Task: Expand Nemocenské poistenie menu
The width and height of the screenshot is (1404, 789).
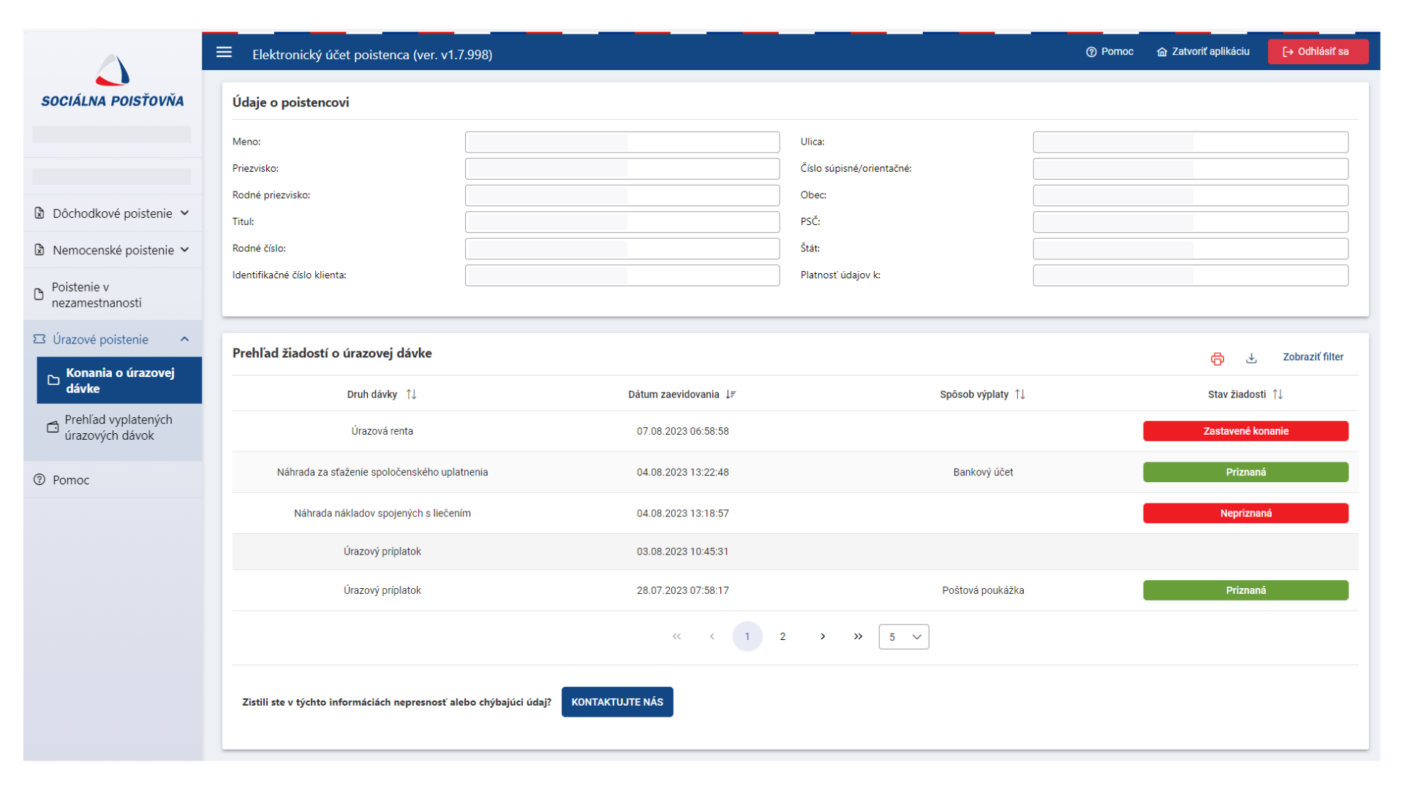Action: click(x=113, y=250)
